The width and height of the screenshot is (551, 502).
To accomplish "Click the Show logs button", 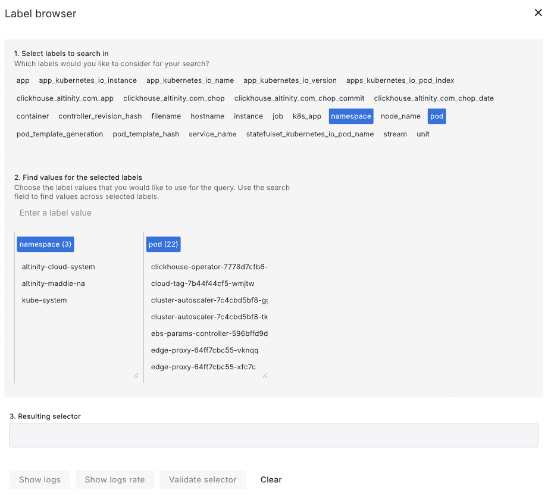I will (x=39, y=479).
